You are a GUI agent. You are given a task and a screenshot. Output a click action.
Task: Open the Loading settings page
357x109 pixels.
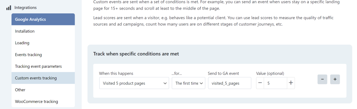[x=43, y=43]
